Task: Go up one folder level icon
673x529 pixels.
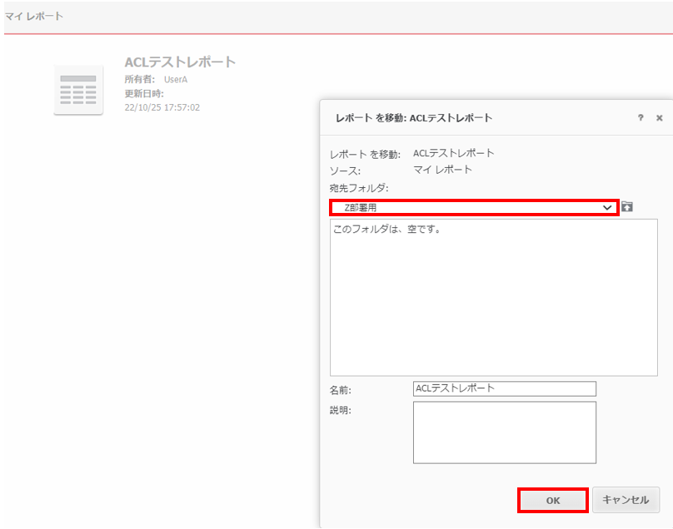Action: tap(627, 206)
